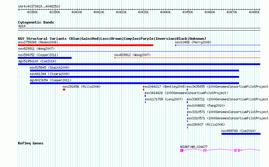Click the nsv829911 (Wong2007) label
The width and height of the screenshot is (269, 167).
(x=36, y=49)
